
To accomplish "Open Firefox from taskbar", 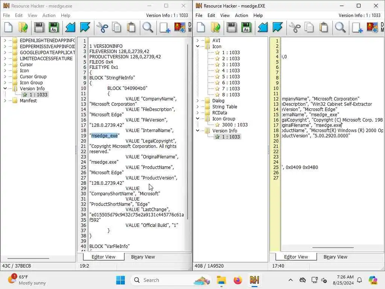I will coord(238,280).
